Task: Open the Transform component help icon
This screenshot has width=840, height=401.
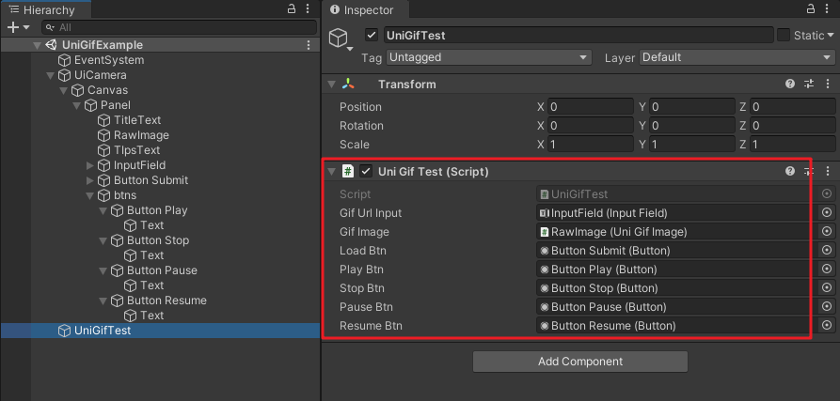Action: pos(789,84)
